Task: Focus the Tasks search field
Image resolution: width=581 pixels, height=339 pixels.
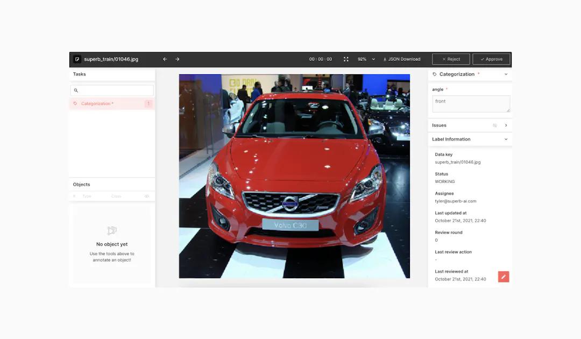Action: (112, 90)
